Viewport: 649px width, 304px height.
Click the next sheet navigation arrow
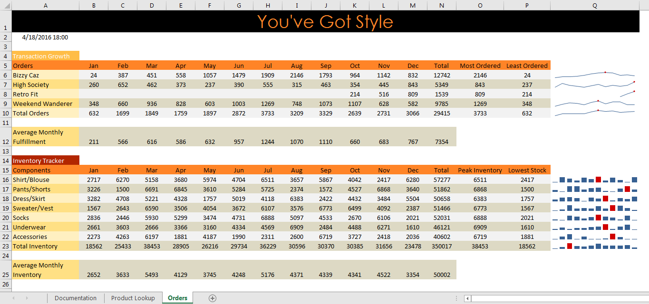tap(27, 298)
